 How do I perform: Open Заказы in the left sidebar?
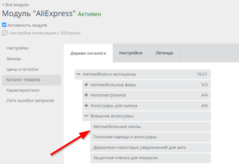(x=14, y=59)
